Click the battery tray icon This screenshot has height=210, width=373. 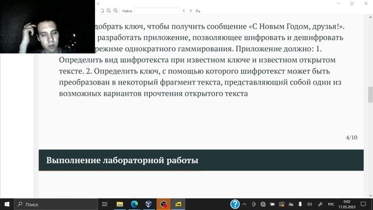272,204
